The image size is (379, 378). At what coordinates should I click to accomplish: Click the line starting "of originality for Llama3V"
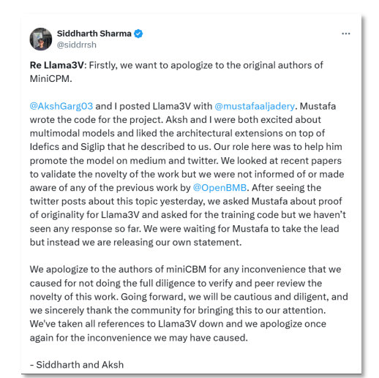[x=188, y=215]
